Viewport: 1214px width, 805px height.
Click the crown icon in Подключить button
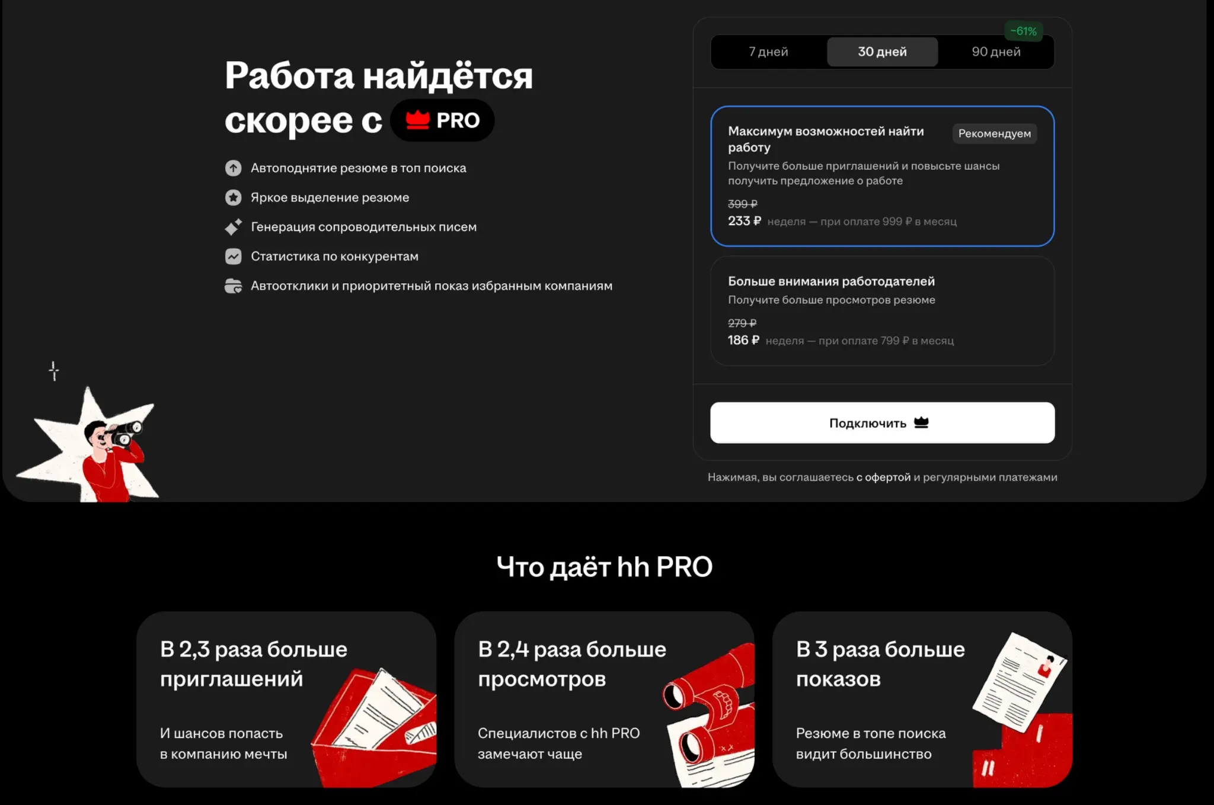921,422
